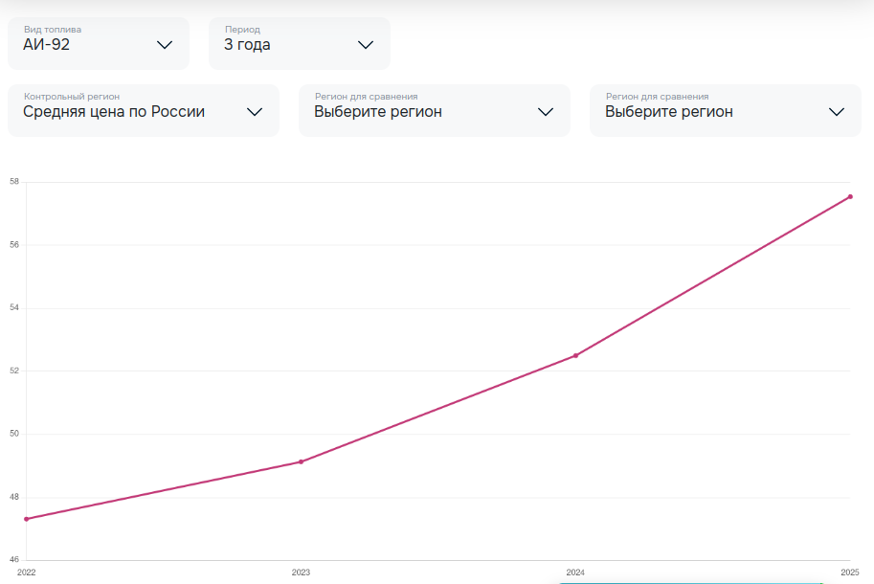Select the 2023 data point on chart
The width and height of the screenshot is (874, 584).
click(x=301, y=462)
